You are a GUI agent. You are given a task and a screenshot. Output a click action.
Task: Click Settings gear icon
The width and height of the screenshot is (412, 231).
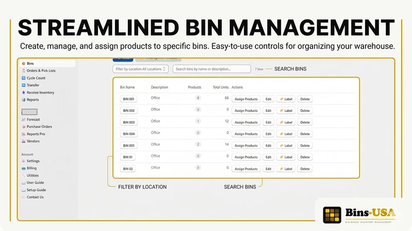click(x=23, y=161)
